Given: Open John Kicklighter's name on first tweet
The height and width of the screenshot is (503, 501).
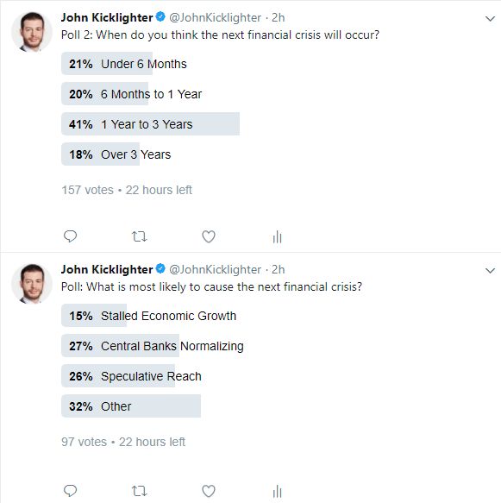Looking at the screenshot, I should click(x=107, y=17).
